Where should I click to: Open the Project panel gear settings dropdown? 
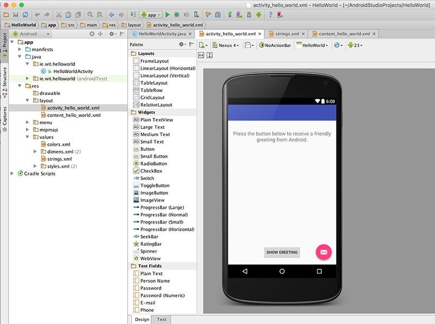tap(113, 34)
